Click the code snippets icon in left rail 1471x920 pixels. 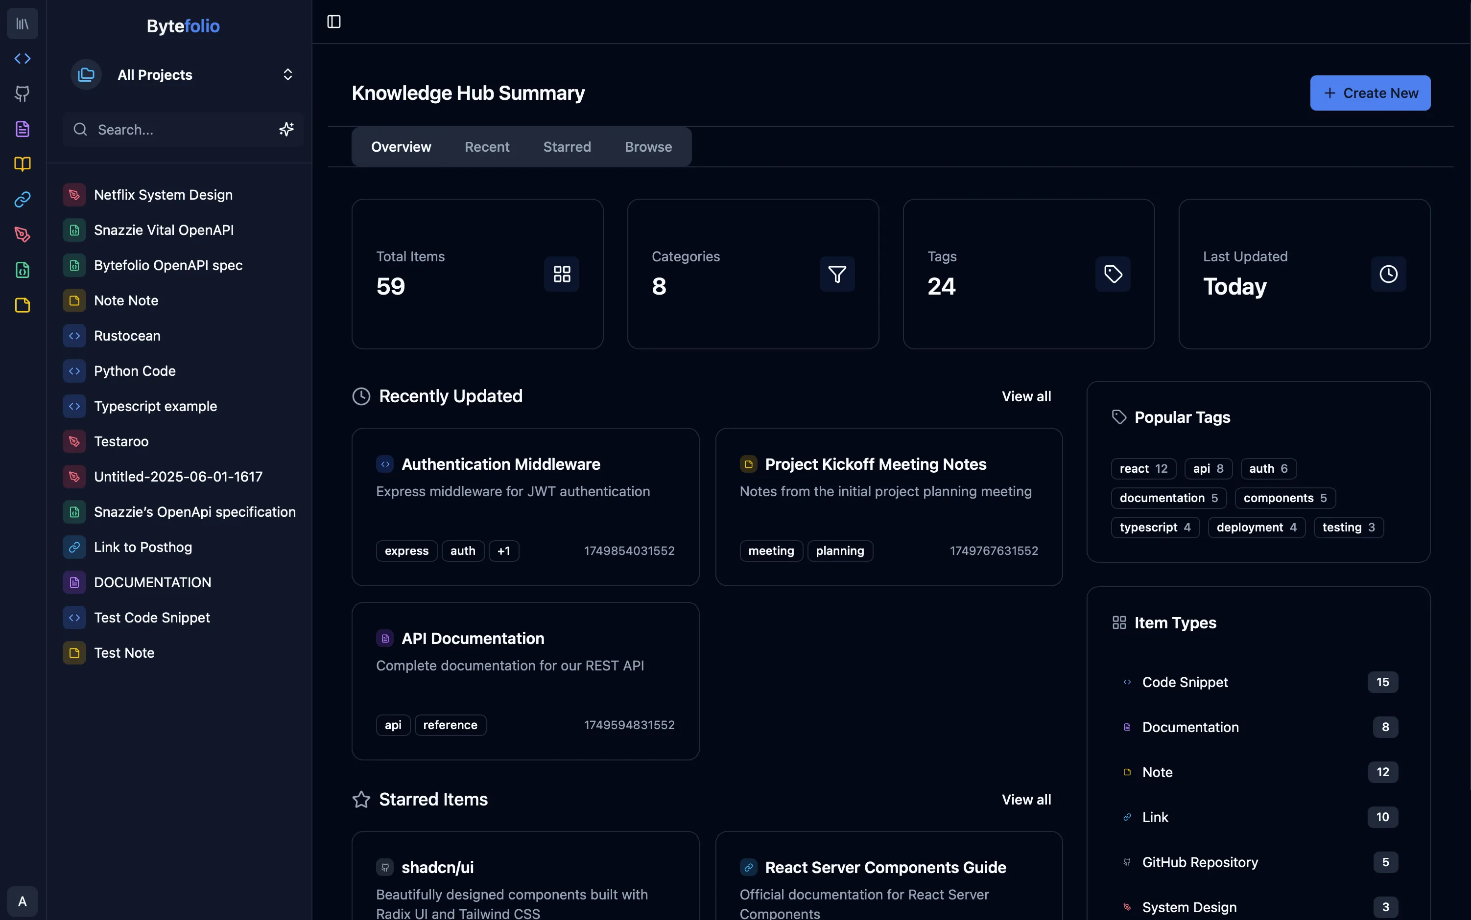pyautogui.click(x=23, y=58)
